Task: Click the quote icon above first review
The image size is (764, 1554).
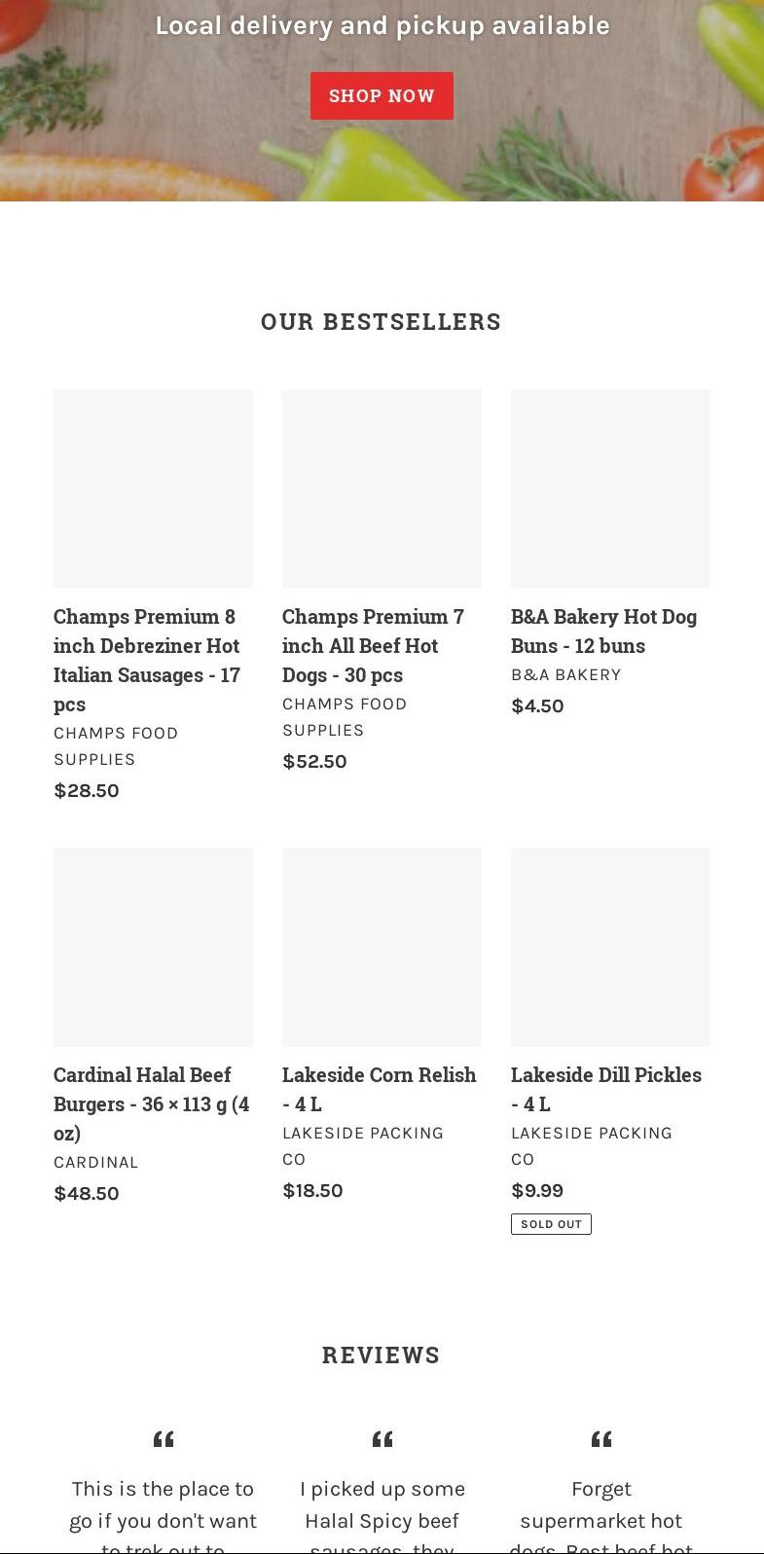Action: pyautogui.click(x=164, y=1439)
